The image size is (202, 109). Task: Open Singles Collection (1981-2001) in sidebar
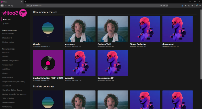click(14, 81)
